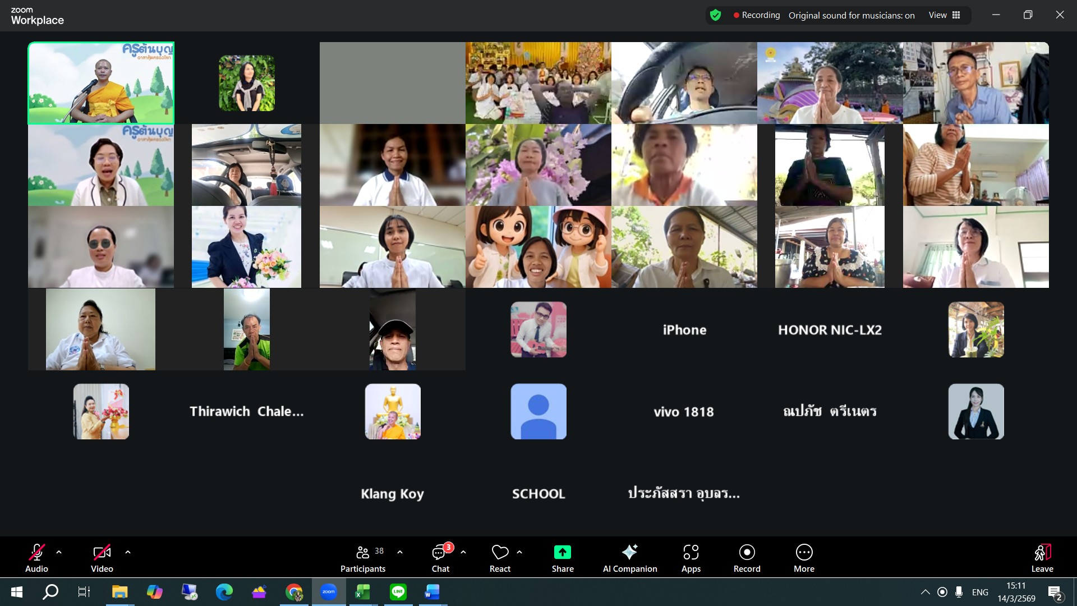Click the Original sound for musicians label
1077x606 pixels.
coord(851,15)
